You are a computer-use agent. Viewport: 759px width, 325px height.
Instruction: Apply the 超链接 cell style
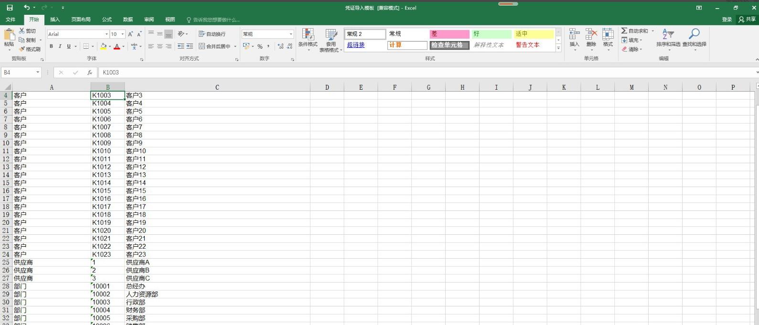(365, 45)
